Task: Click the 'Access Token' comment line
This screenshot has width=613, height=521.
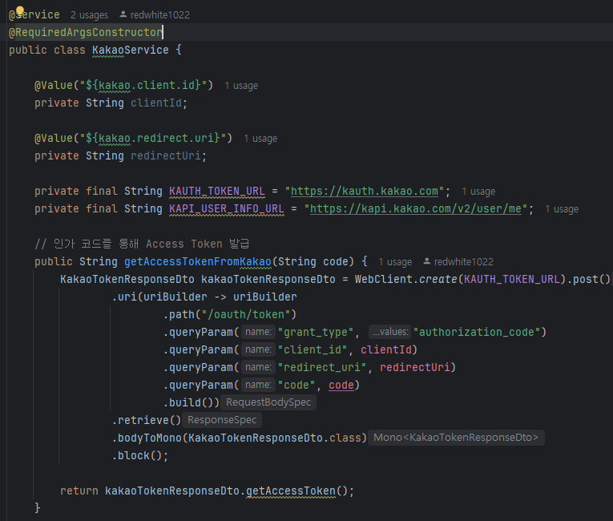Action: pyautogui.click(x=142, y=244)
